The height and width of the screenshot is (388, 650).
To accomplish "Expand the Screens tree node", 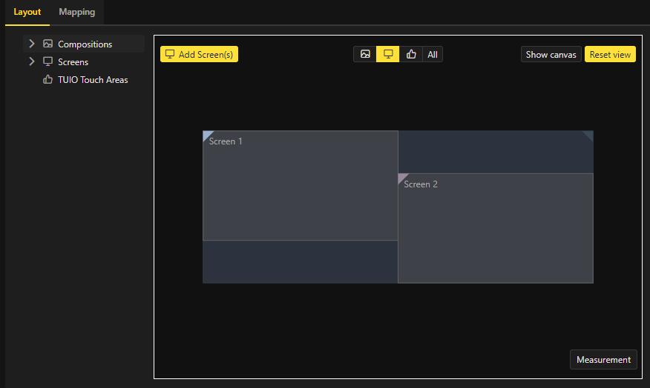I will pyautogui.click(x=32, y=62).
